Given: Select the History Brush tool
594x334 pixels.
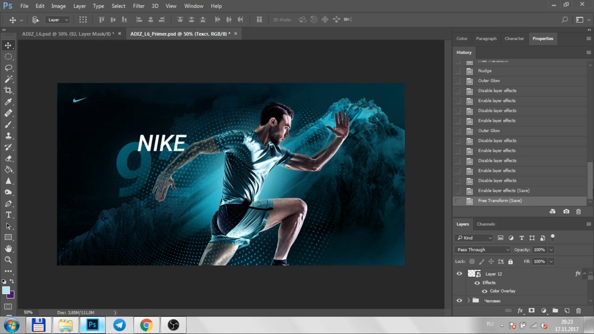Looking at the screenshot, I should coord(8,147).
